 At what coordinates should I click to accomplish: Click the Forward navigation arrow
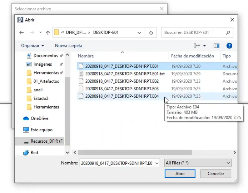(x=32, y=32)
